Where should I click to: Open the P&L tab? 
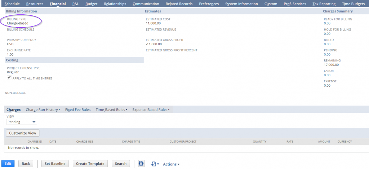76,4
